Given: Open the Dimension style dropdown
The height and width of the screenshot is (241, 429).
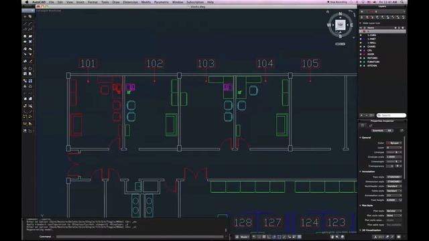Looking at the screenshot, I should 394,181.
